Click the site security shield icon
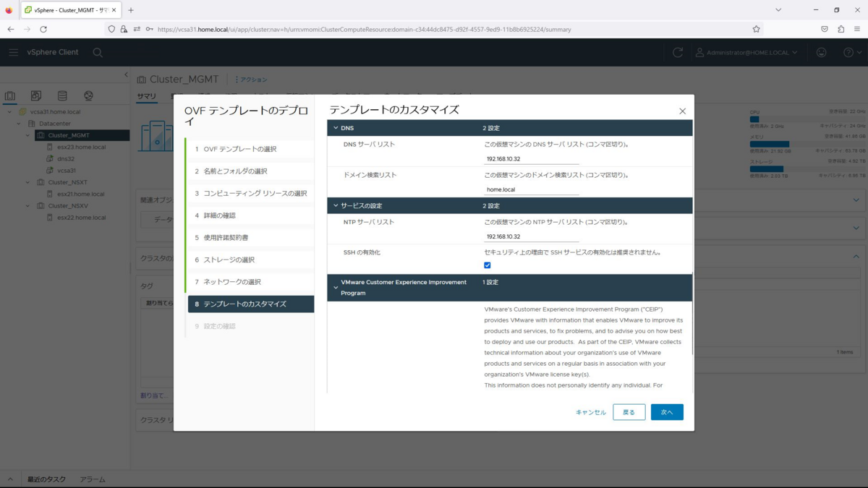This screenshot has height=488, width=868. (111, 29)
